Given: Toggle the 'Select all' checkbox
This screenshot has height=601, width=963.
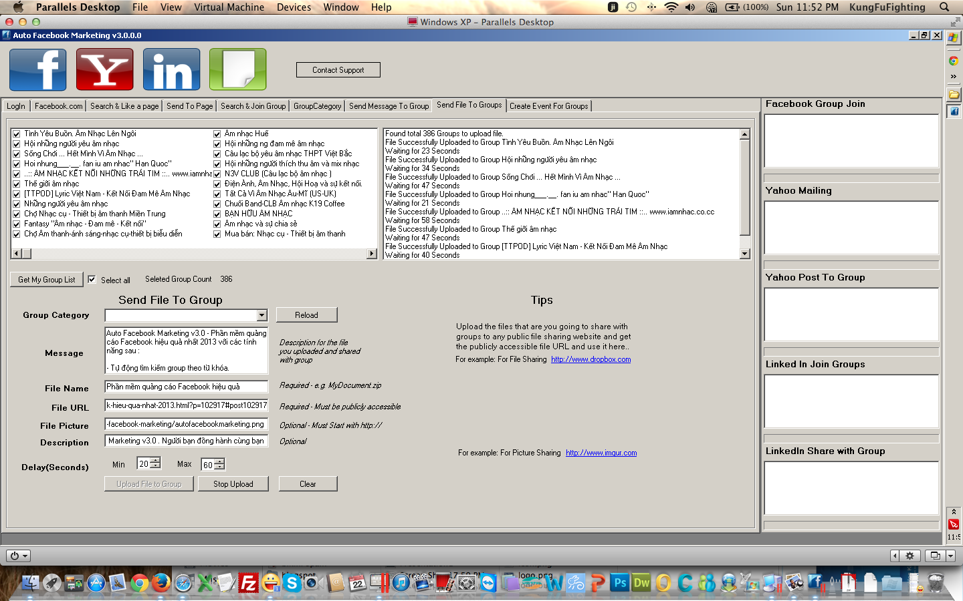Looking at the screenshot, I should pos(92,280).
